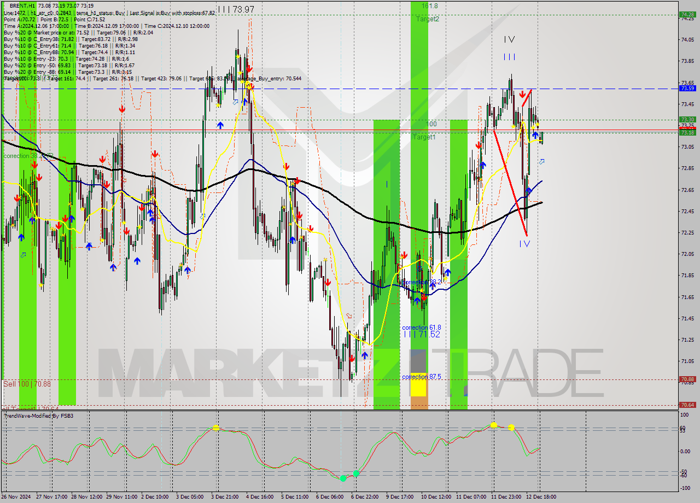Click the oscillator -50 level label
The height and width of the screenshot is (503, 700).
coord(685,471)
